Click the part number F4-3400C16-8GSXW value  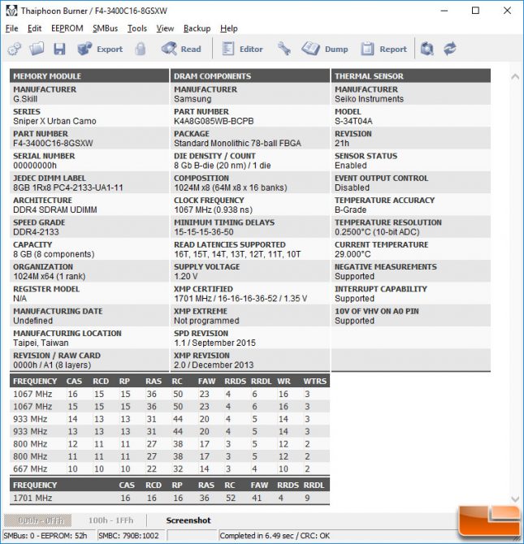tap(53, 143)
